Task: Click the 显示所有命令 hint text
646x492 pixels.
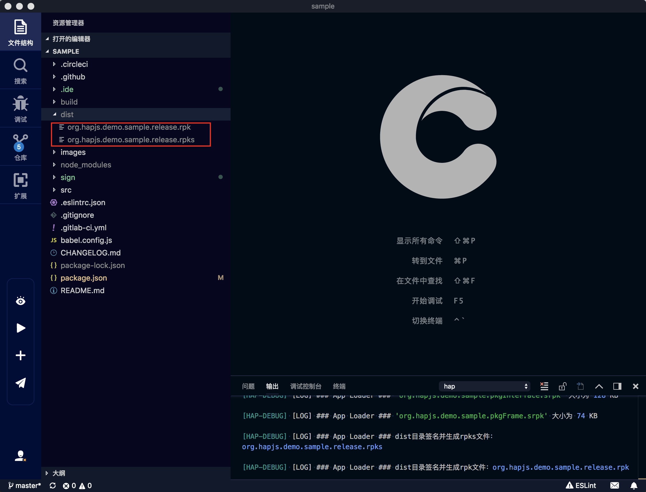Action: coord(419,241)
